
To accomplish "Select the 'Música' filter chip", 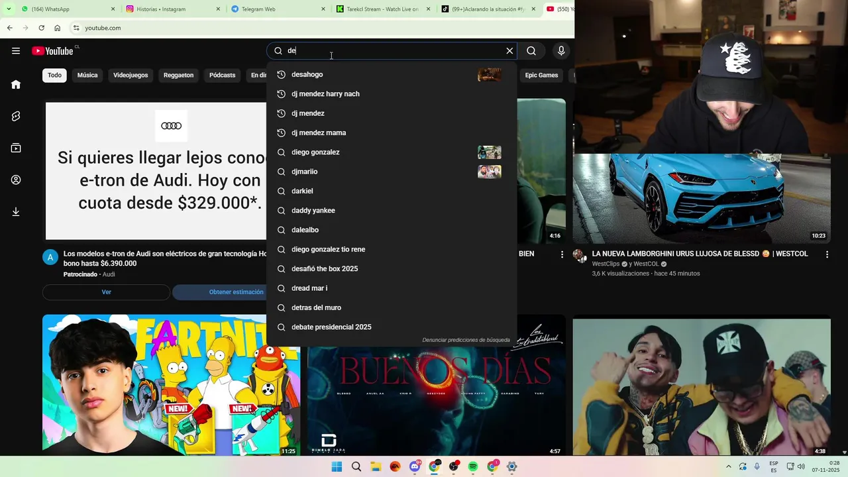I will click(x=87, y=75).
